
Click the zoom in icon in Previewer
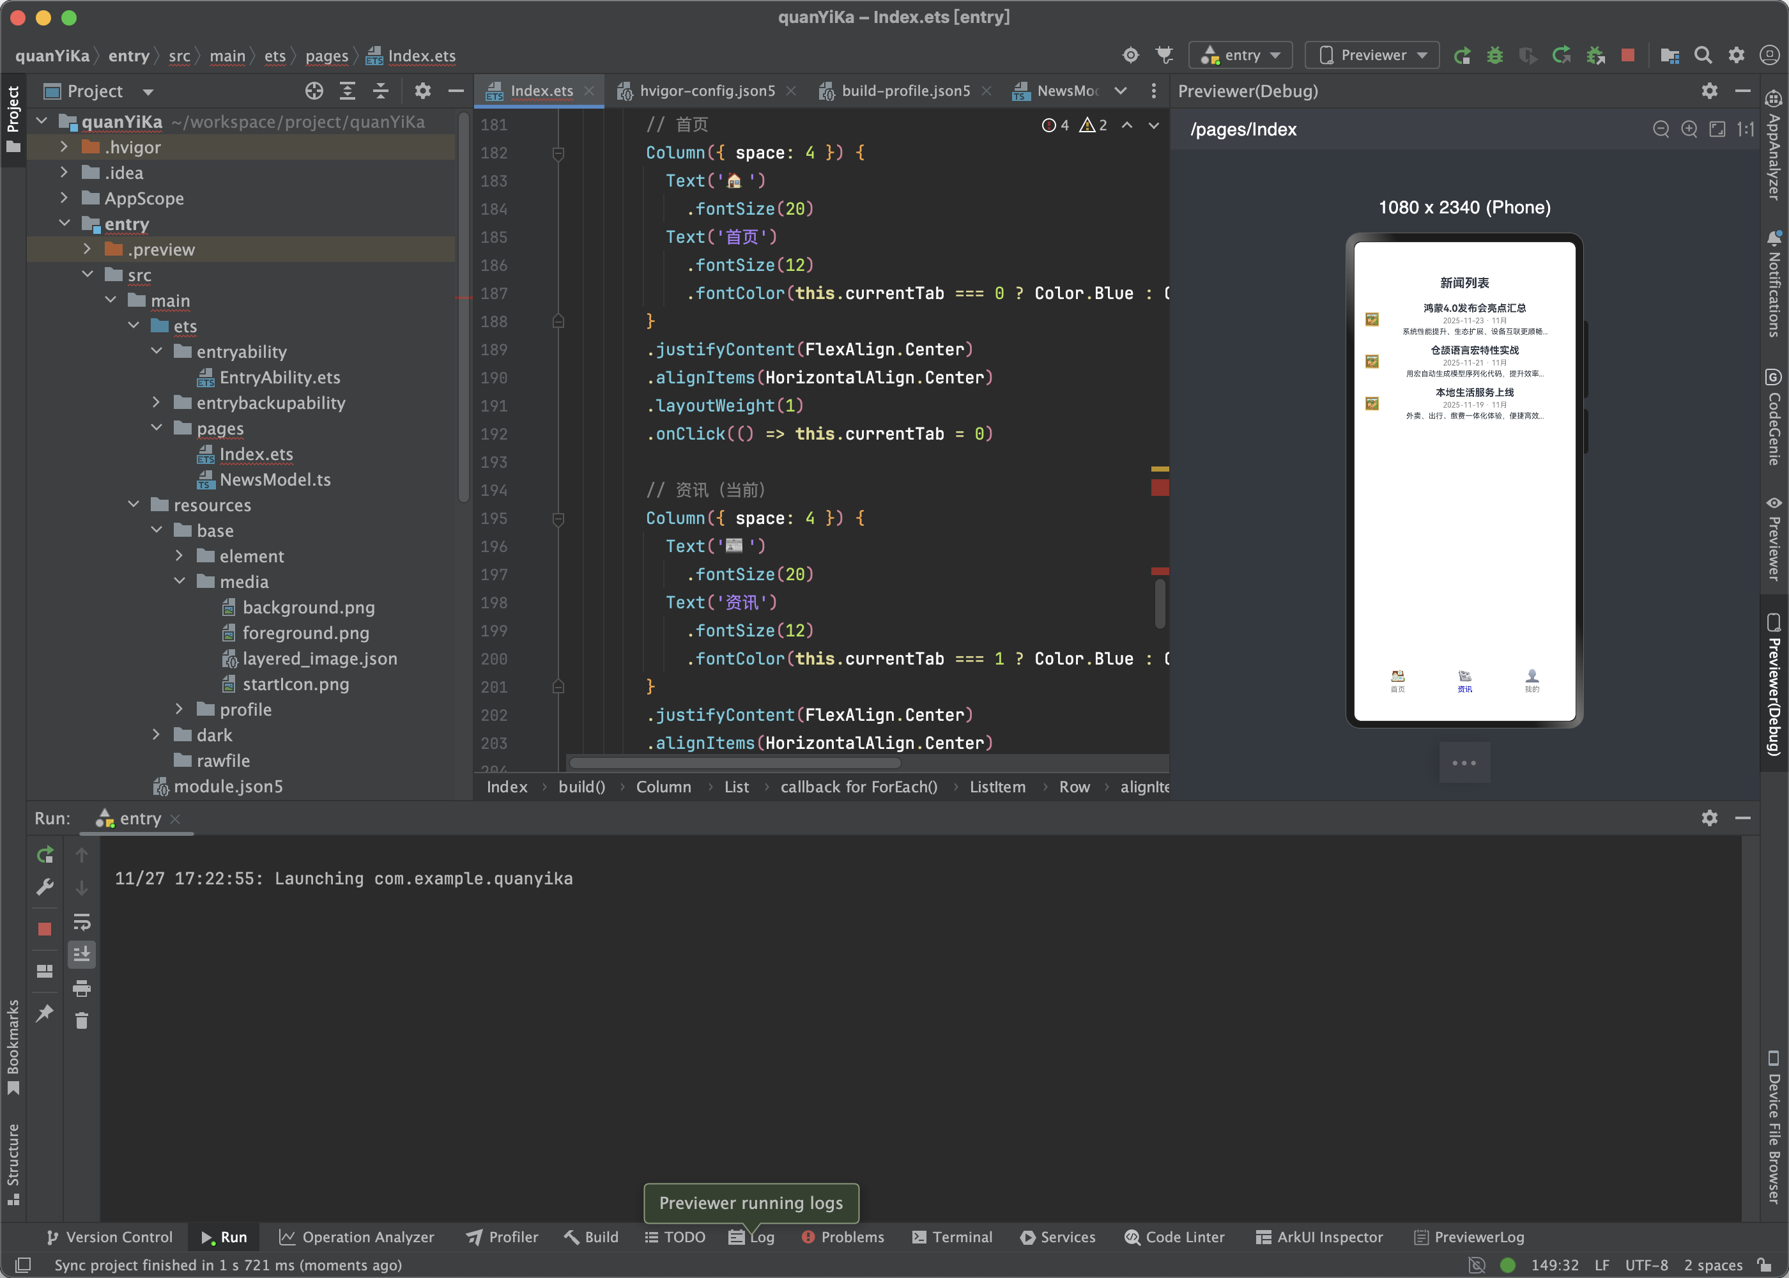[x=1689, y=129]
